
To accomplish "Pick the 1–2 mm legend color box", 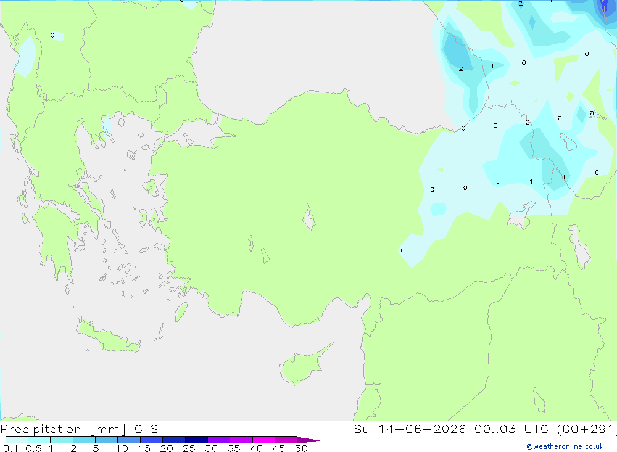I will pyautogui.click(x=62, y=440).
